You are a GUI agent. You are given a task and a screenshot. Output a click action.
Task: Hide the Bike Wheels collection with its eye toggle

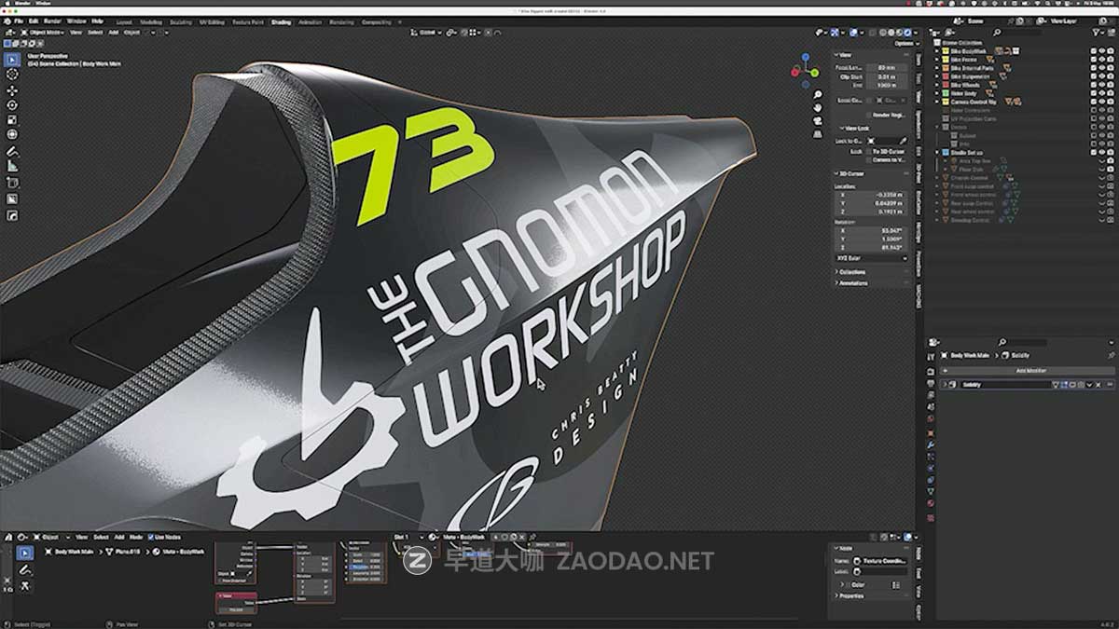(x=1101, y=85)
